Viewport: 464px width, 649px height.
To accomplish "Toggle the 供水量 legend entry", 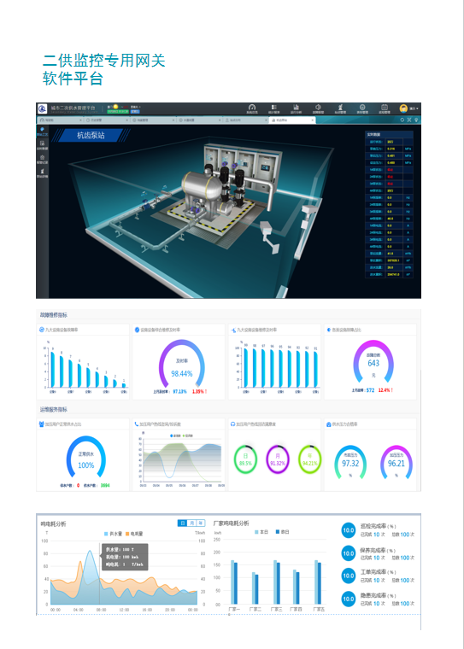I will pos(113,534).
